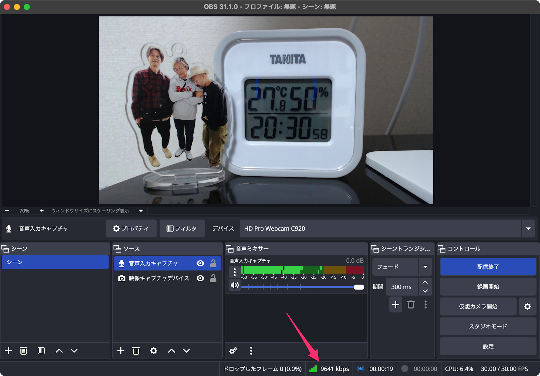Viewport: 540px width, 376px height.
Task: Click 9641 kbps bitrate status
Action: (335, 369)
